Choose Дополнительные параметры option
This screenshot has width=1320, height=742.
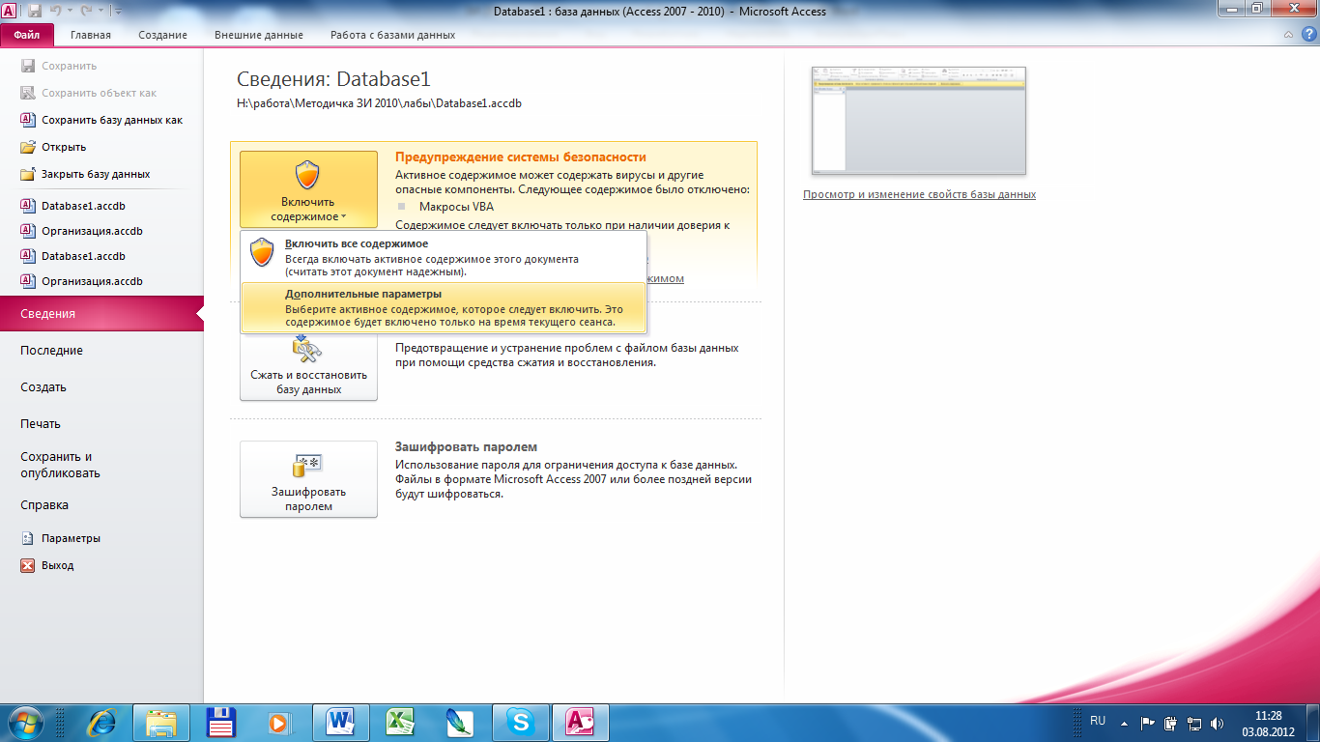point(443,307)
